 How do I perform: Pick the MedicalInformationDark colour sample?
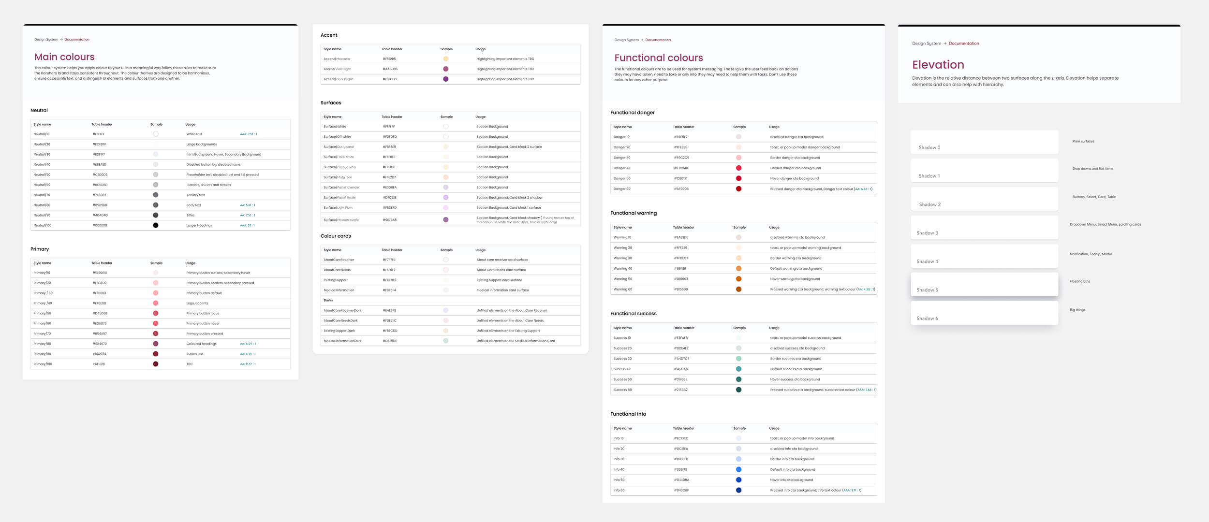pyautogui.click(x=445, y=341)
